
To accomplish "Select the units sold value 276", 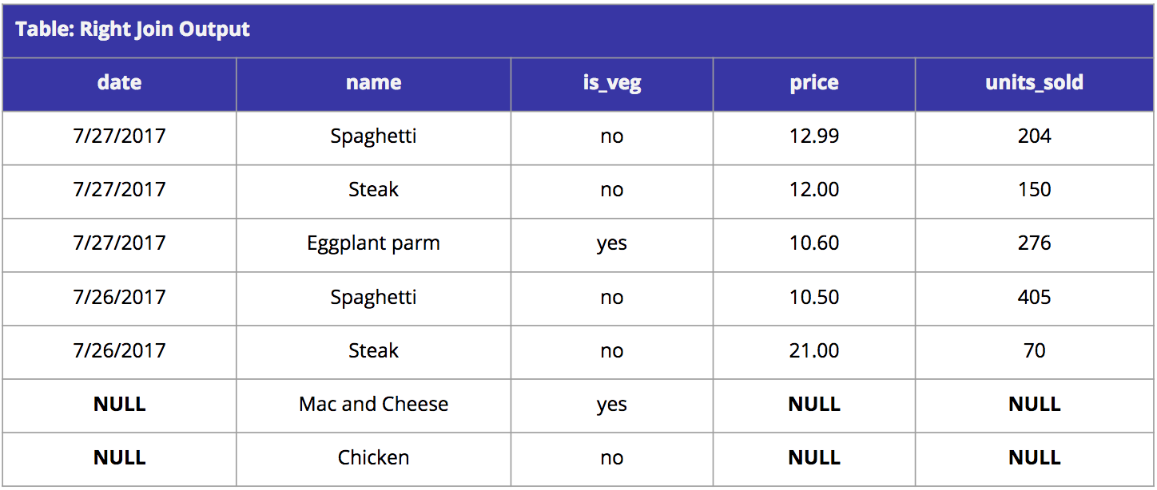I will pos(1035,243).
